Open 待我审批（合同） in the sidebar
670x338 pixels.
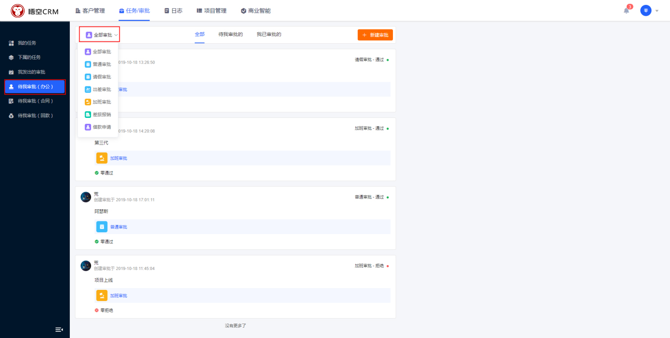click(x=36, y=101)
